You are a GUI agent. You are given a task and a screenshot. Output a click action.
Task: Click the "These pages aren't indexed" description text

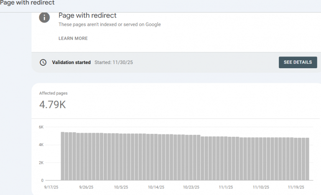110,25
